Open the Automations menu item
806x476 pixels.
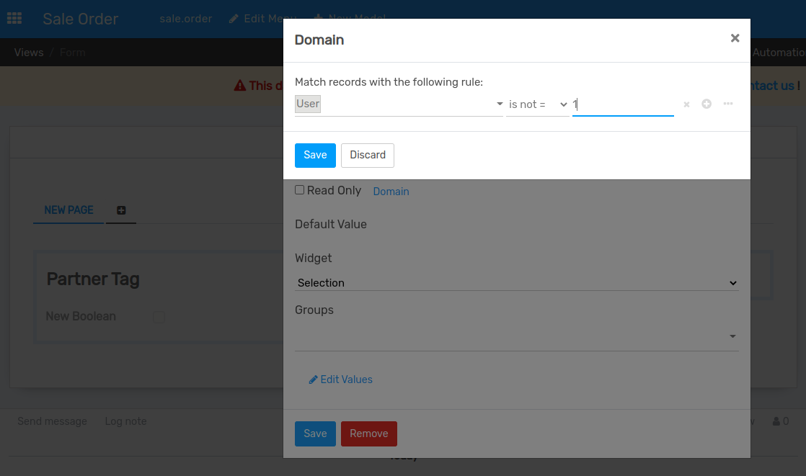point(778,53)
